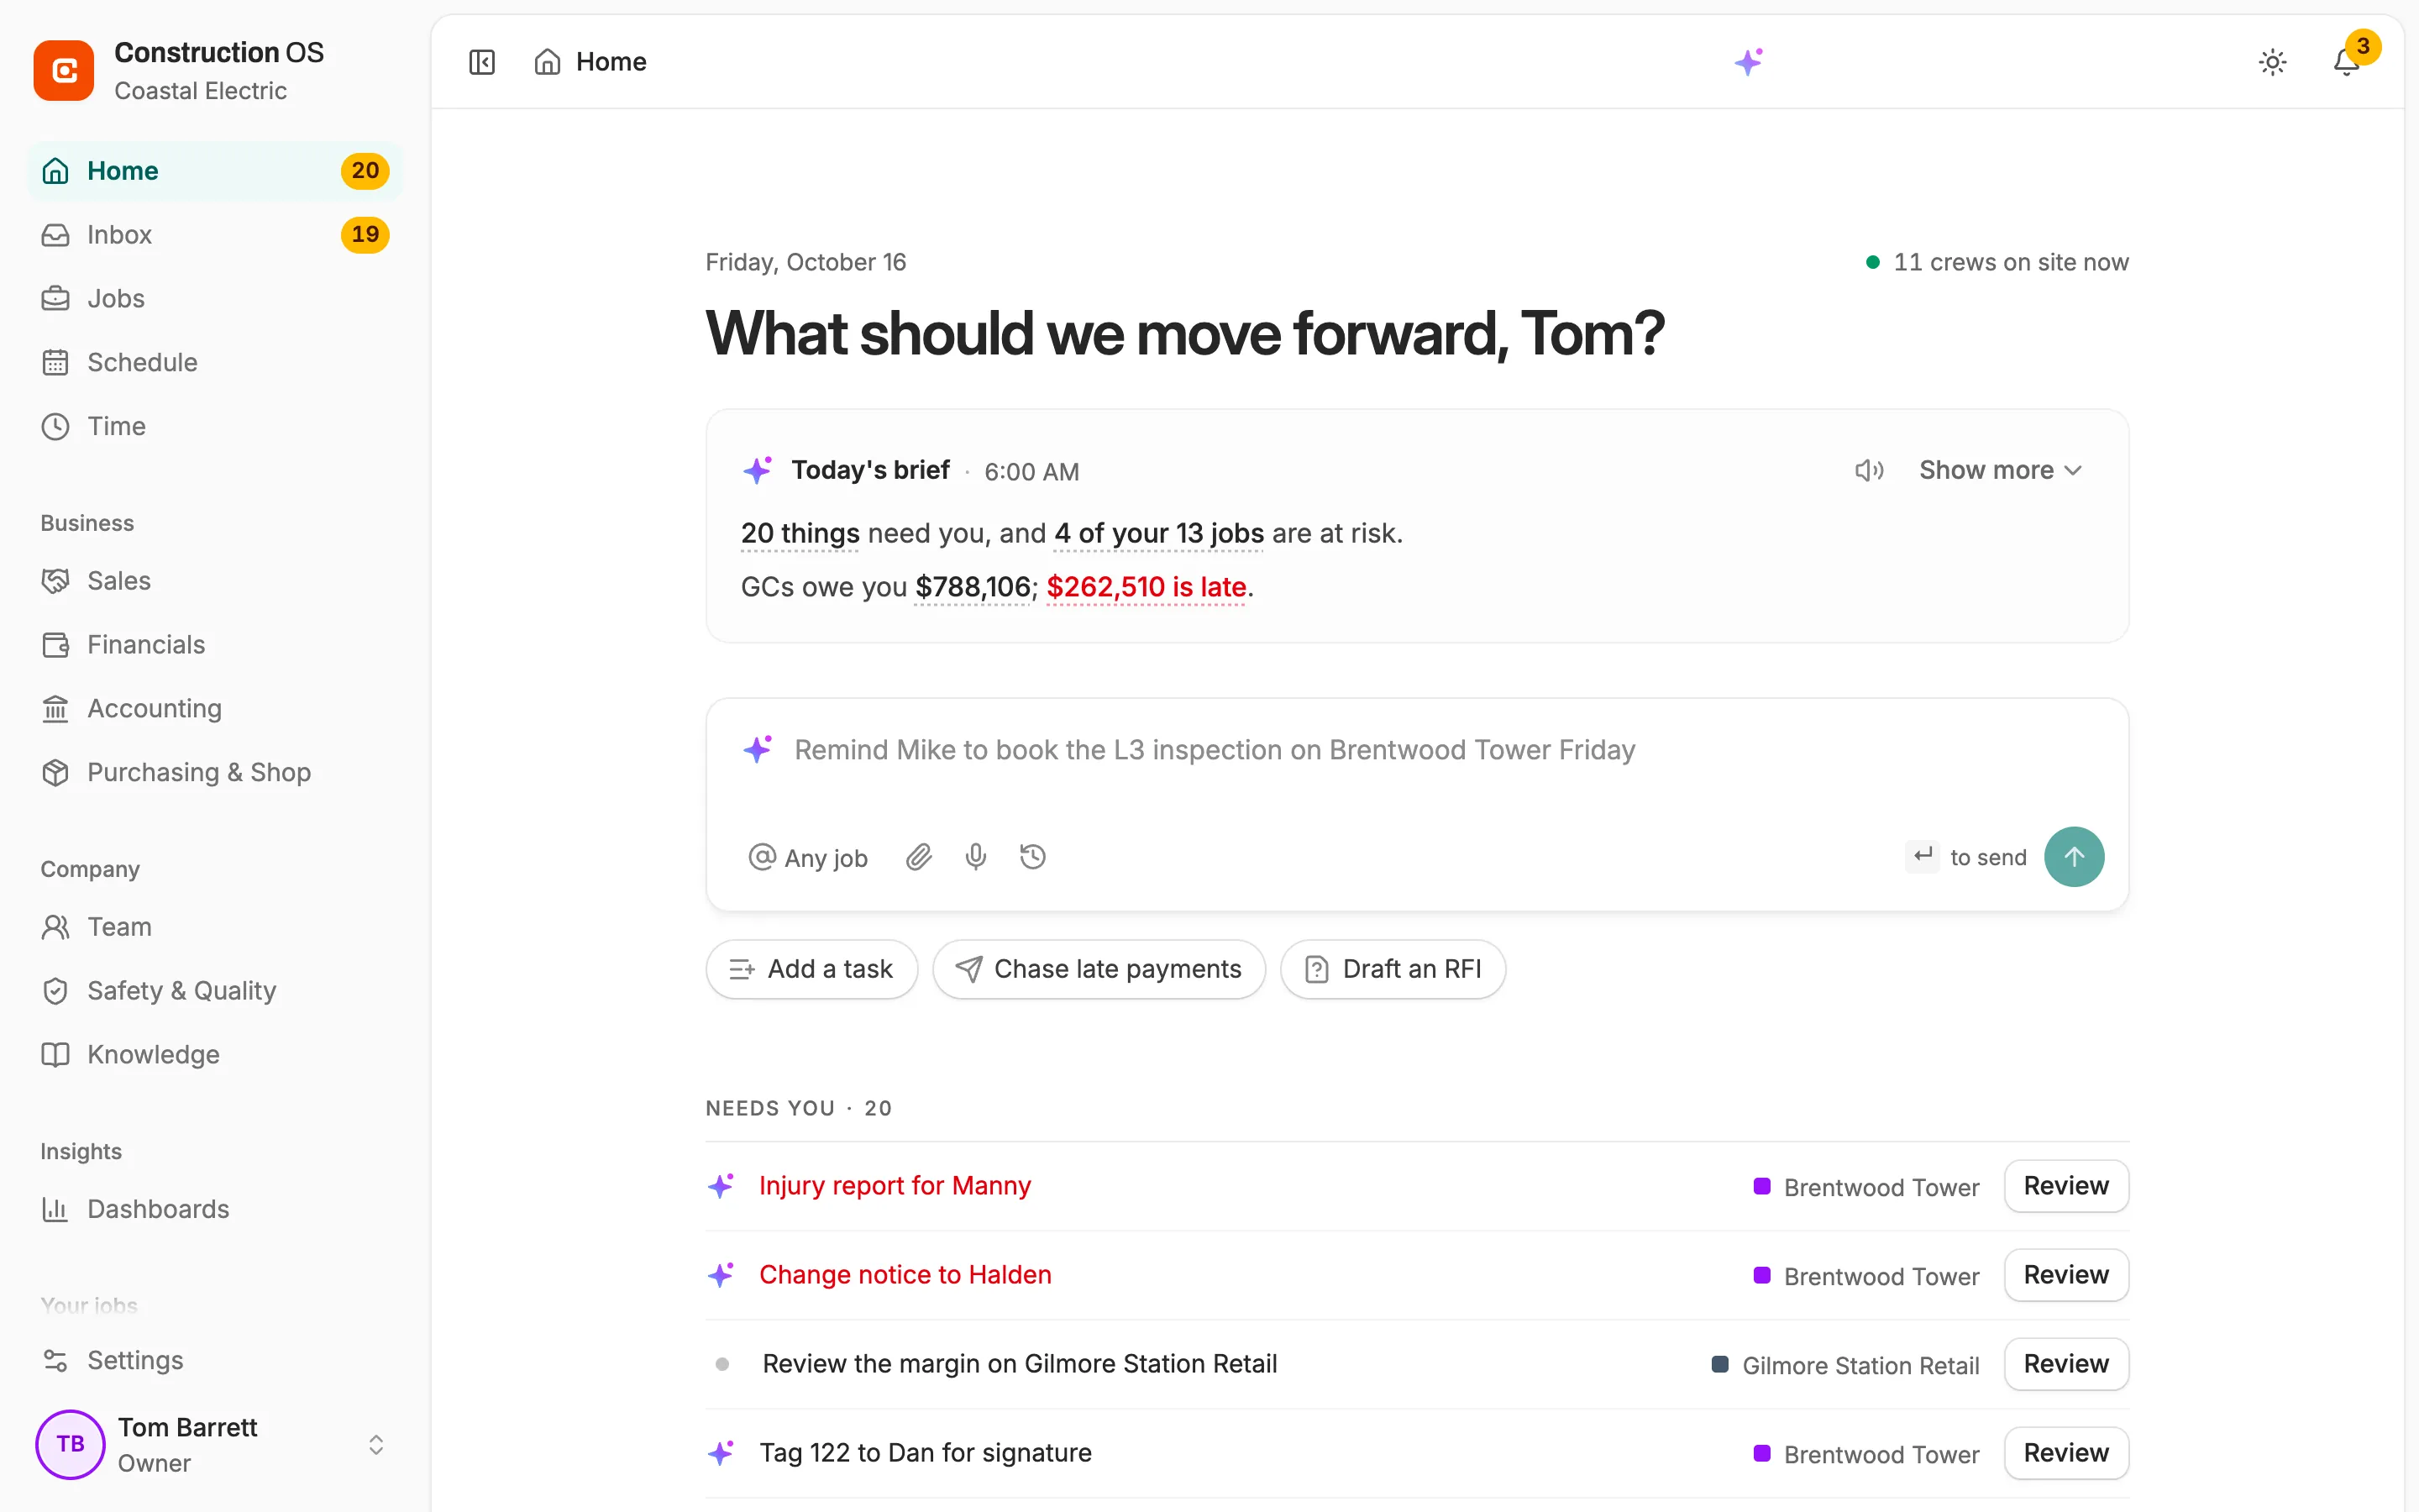The width and height of the screenshot is (2419, 1512).
Task: Click Construction OS orange logo
Action: 64,71
